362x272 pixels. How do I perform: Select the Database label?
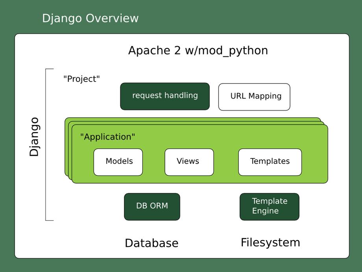pyautogui.click(x=151, y=243)
